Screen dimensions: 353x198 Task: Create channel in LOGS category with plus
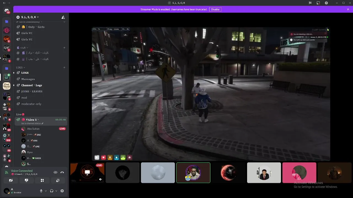click(x=64, y=67)
